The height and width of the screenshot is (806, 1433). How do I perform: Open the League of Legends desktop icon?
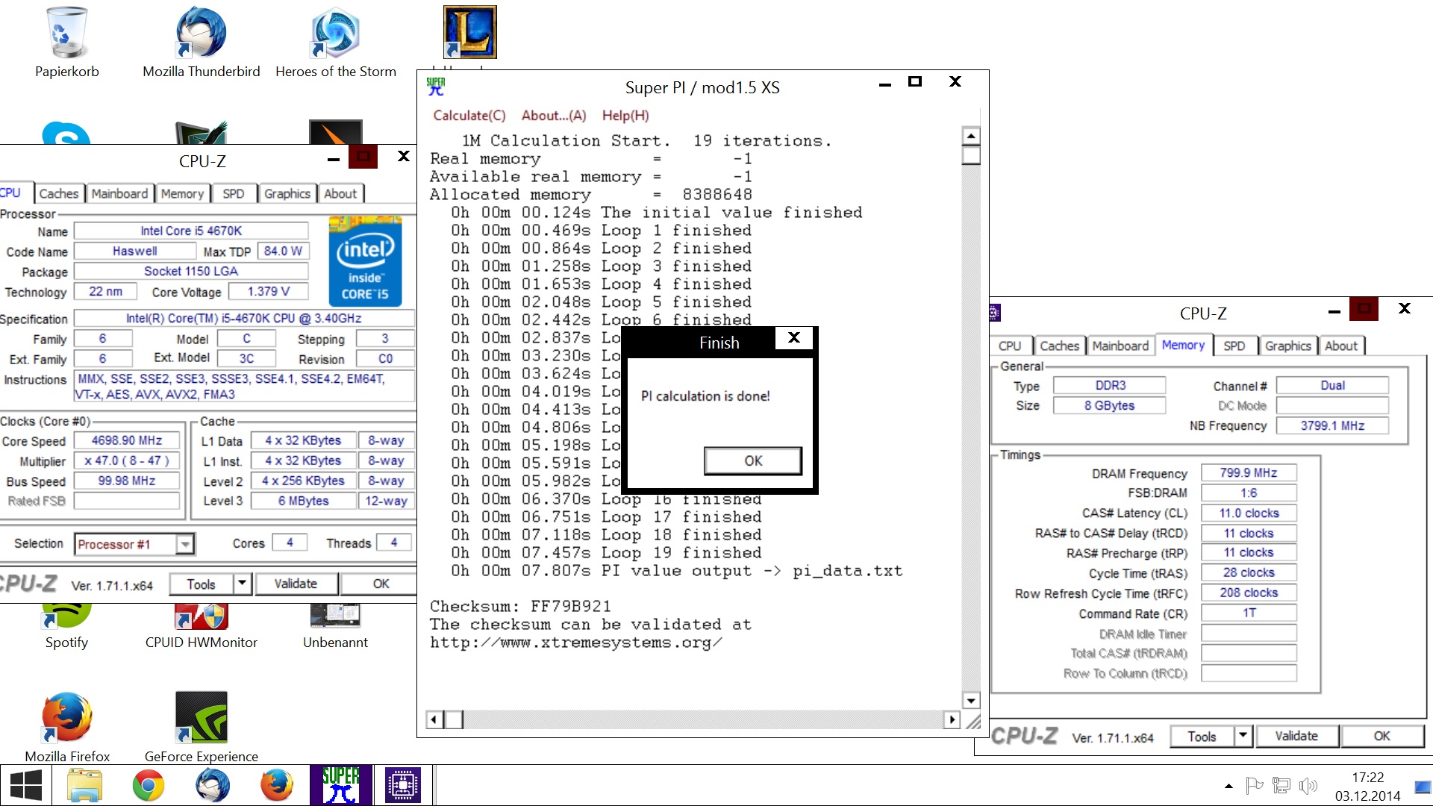[469, 33]
